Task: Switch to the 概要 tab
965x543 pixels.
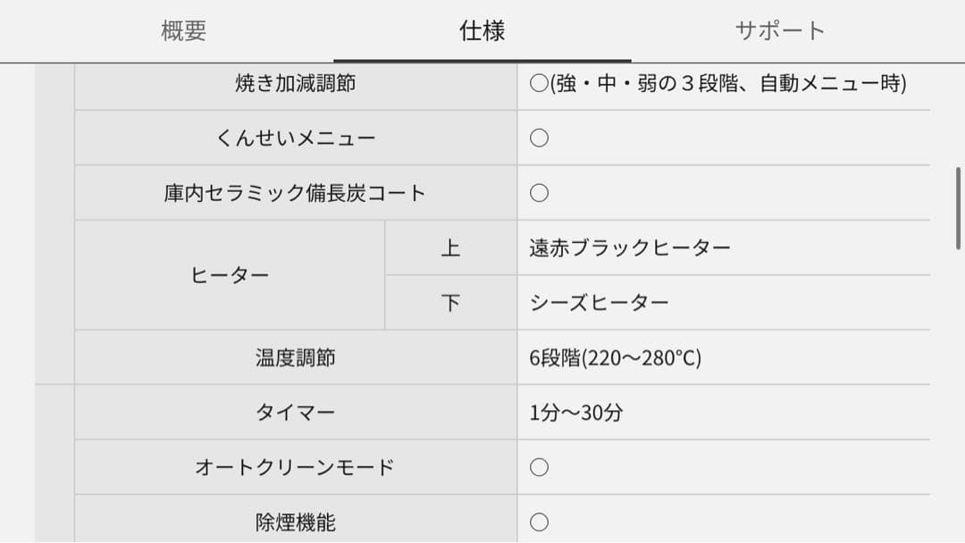Action: 185,29
